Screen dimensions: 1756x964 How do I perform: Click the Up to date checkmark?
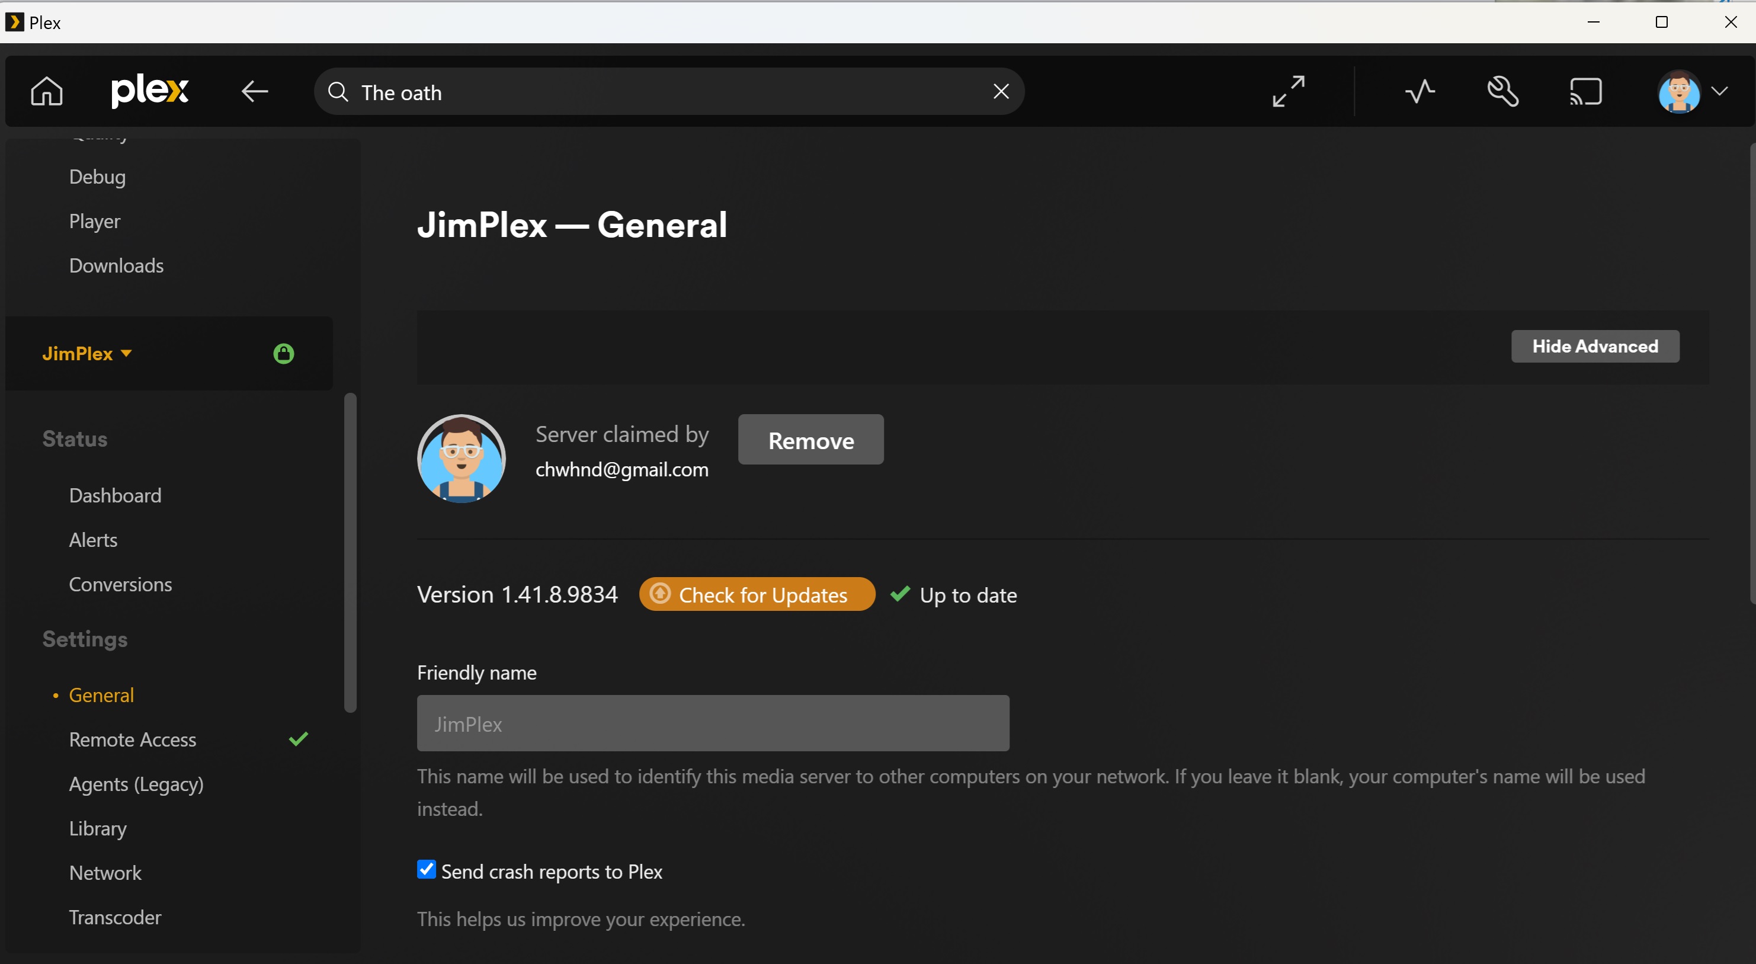[900, 594]
